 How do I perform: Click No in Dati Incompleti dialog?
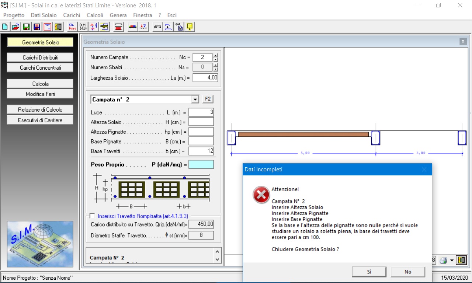click(x=408, y=272)
